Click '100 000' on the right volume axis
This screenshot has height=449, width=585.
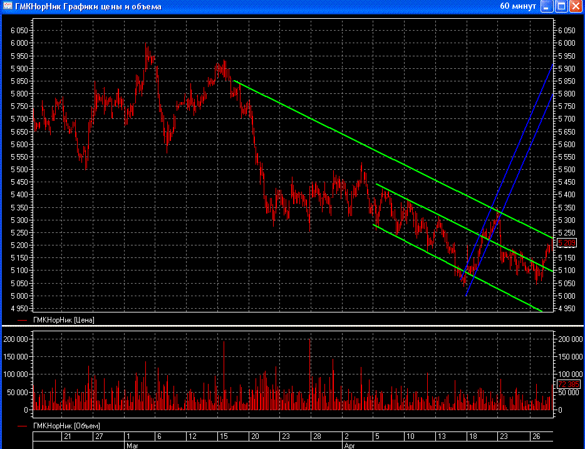(x=570, y=374)
